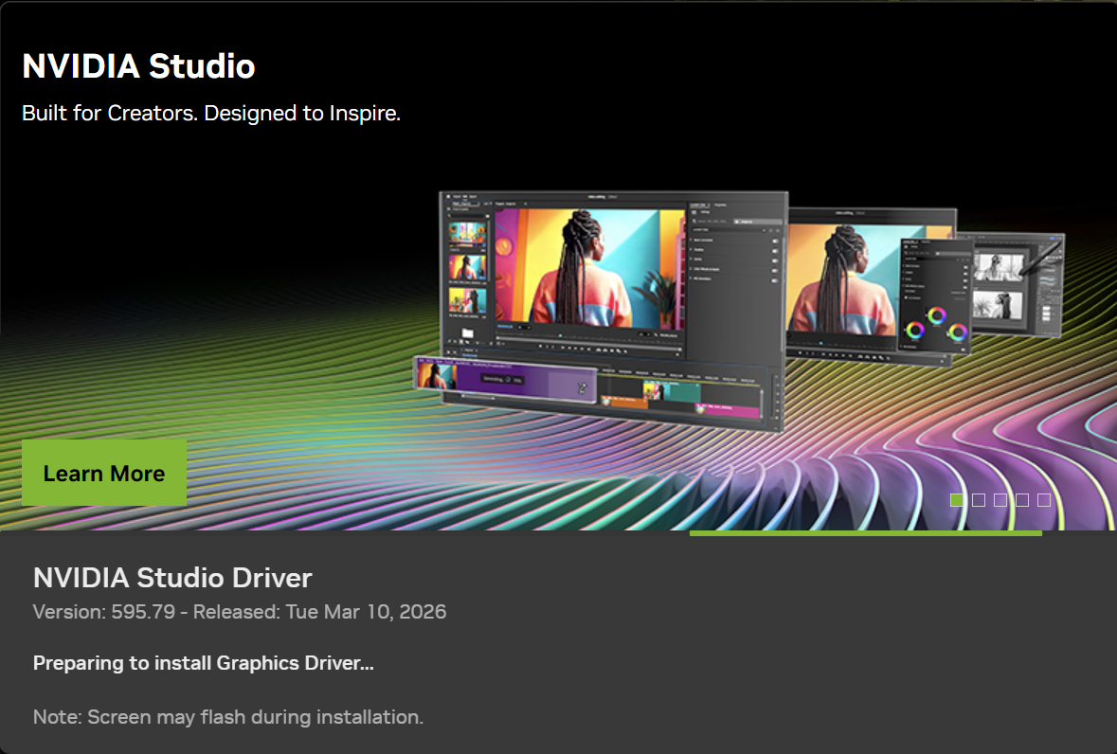Click the Version 595.79 release text
This screenshot has width=1117, height=754.
click(240, 612)
